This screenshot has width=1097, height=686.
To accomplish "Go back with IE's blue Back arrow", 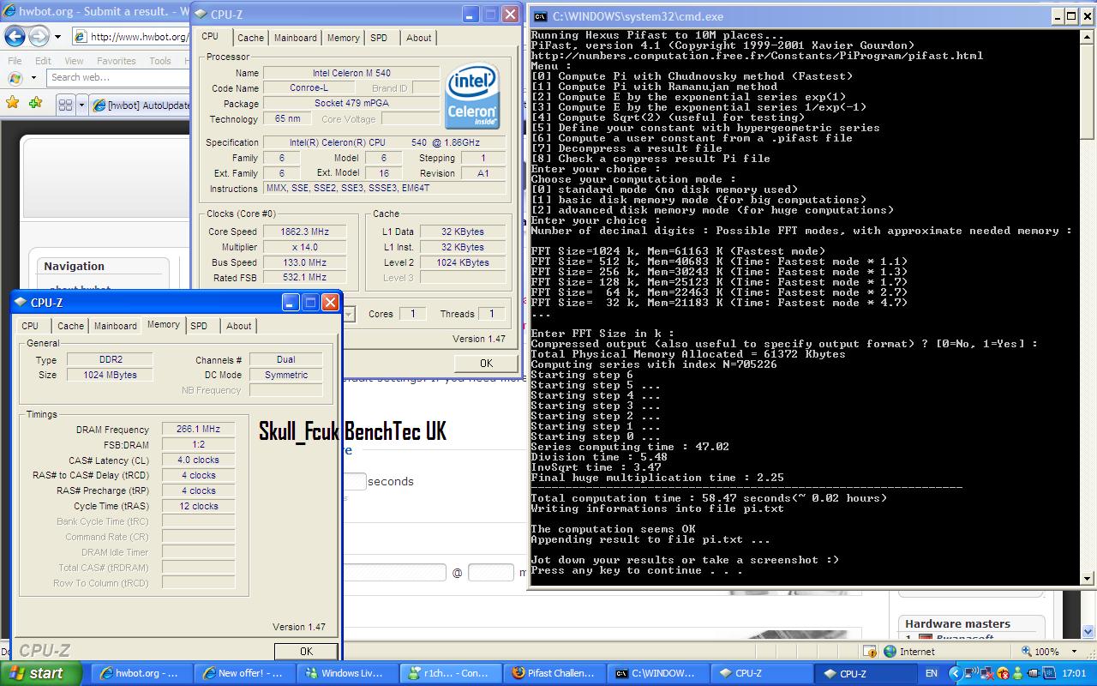I will point(15,36).
